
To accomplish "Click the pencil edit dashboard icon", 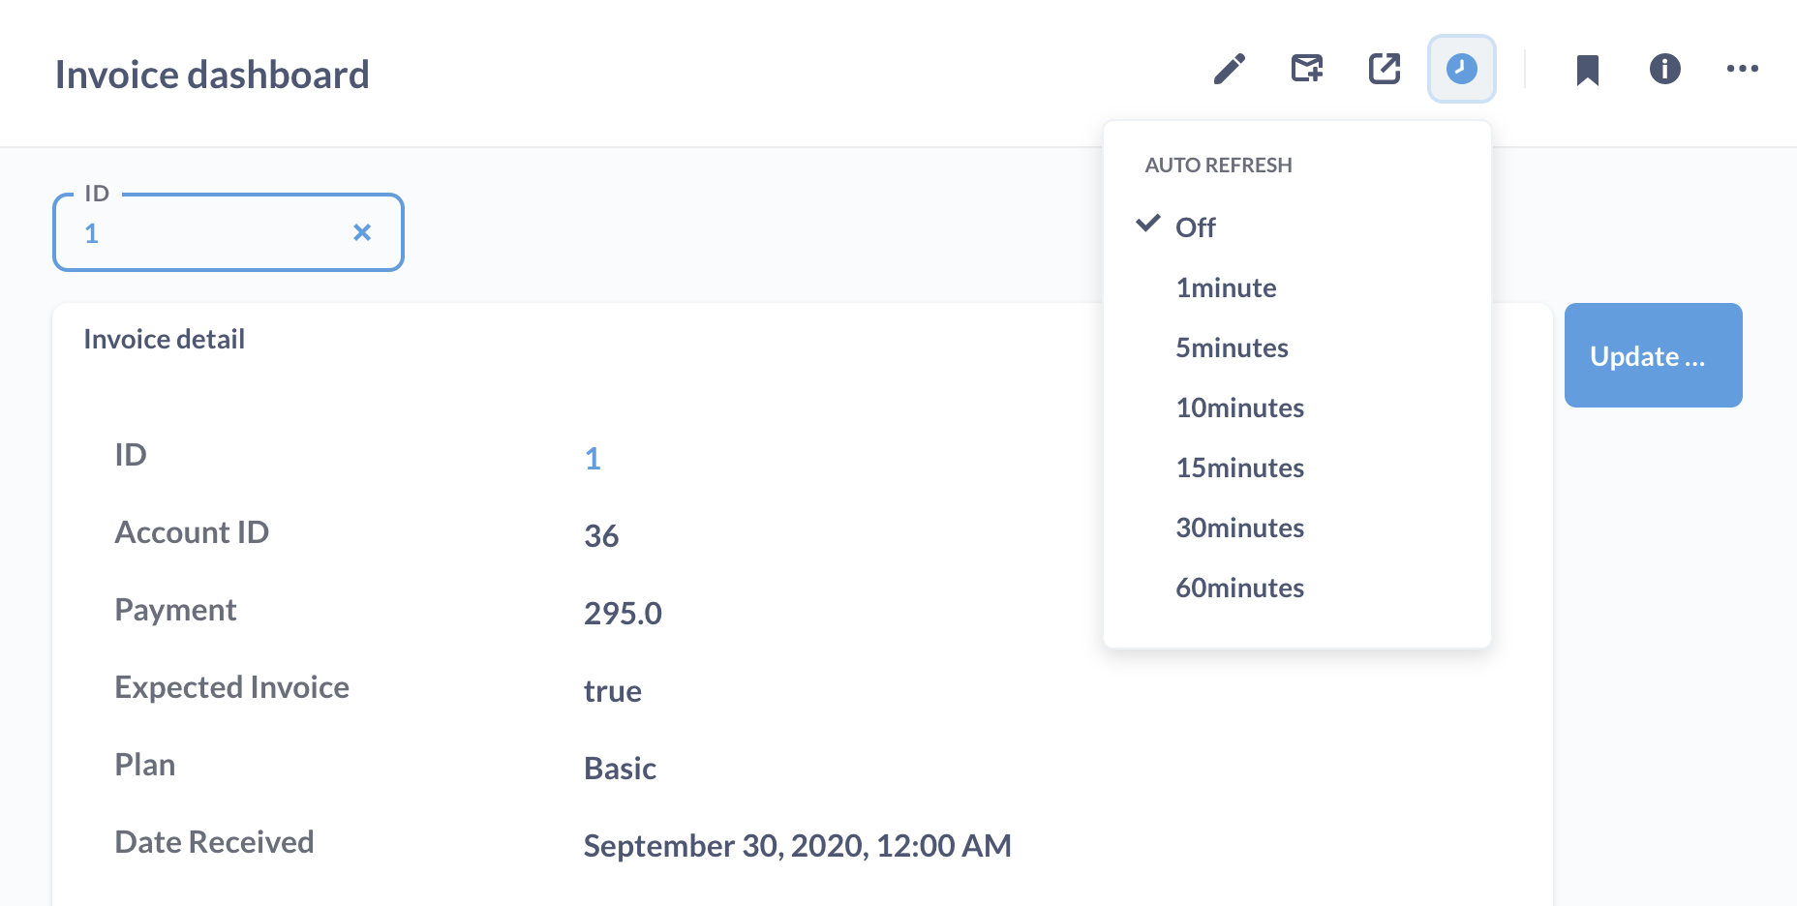I will (1230, 69).
